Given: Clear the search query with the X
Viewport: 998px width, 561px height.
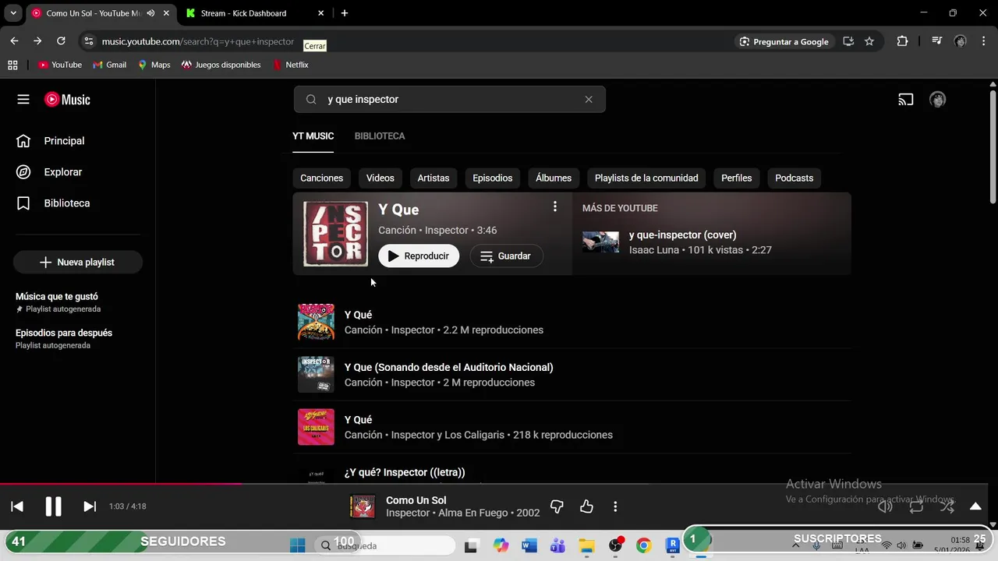Looking at the screenshot, I should pos(589,100).
